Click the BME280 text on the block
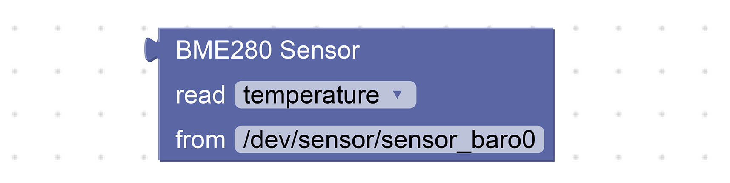Screen dimensions: 730x183 click(223, 50)
